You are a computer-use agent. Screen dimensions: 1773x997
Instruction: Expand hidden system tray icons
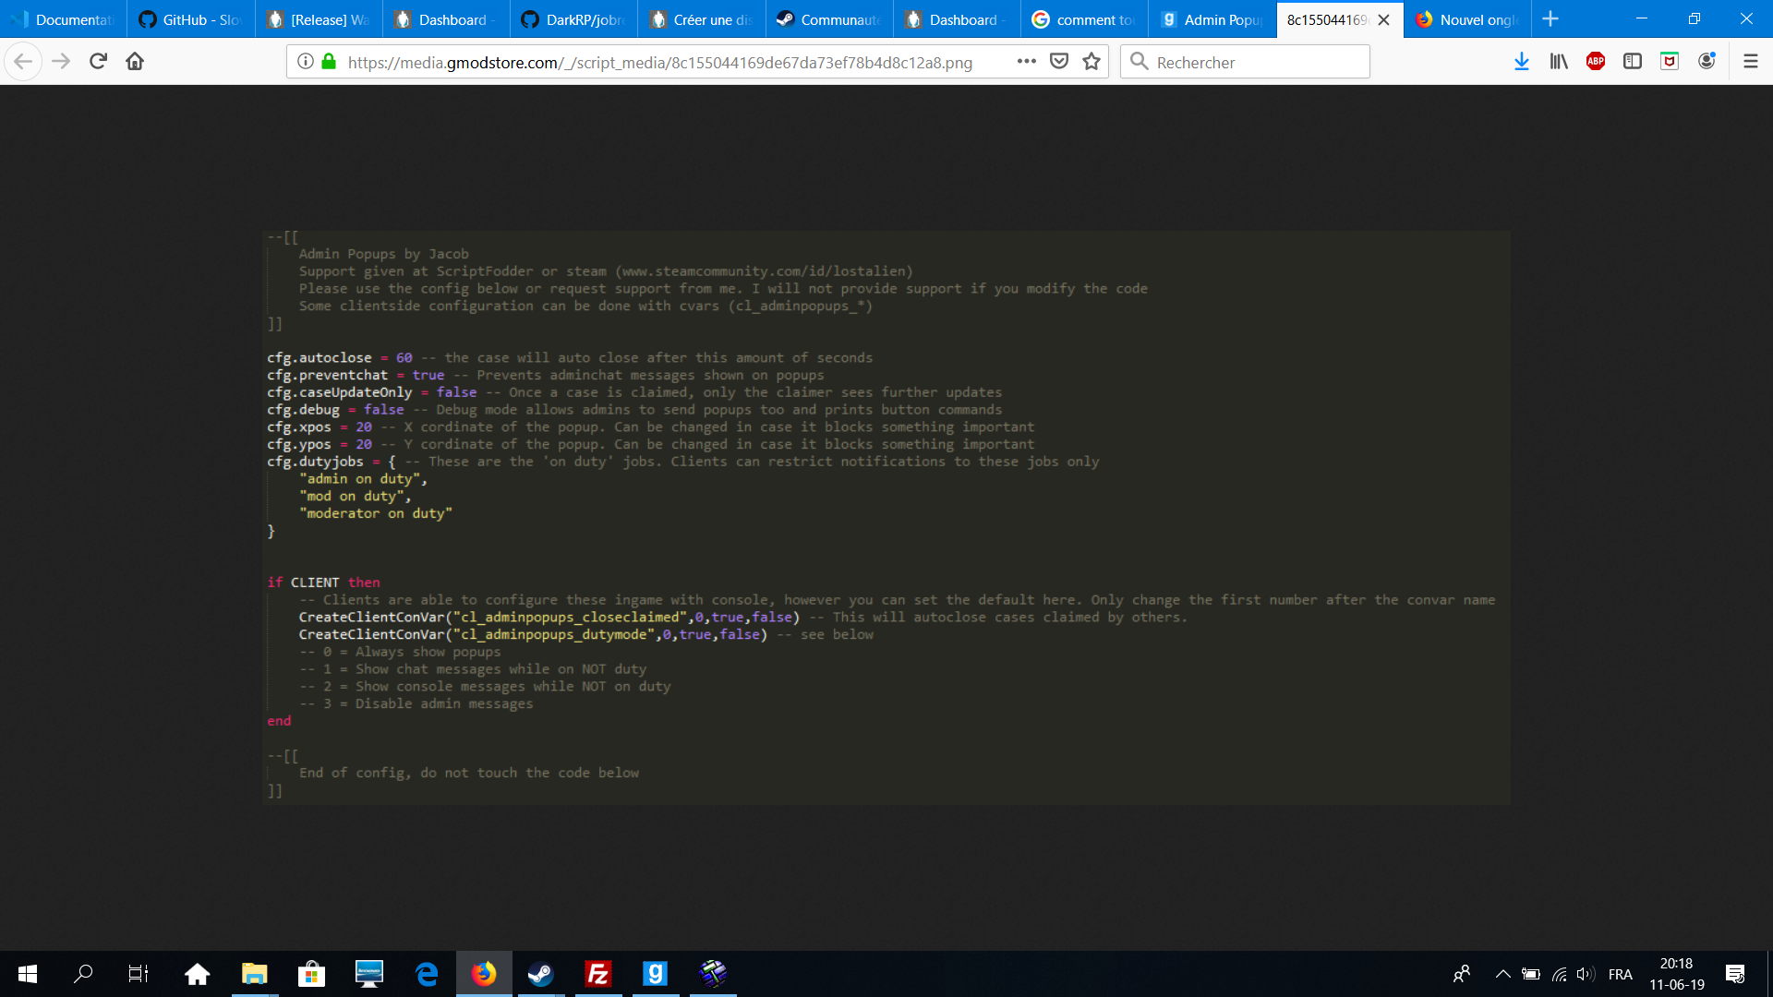(1502, 974)
